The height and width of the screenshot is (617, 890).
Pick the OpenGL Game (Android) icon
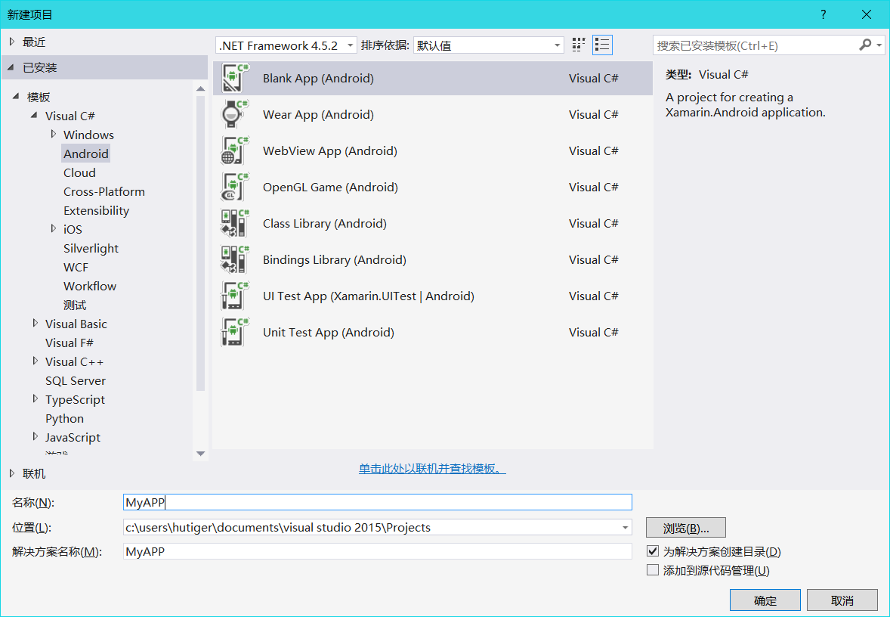235,187
